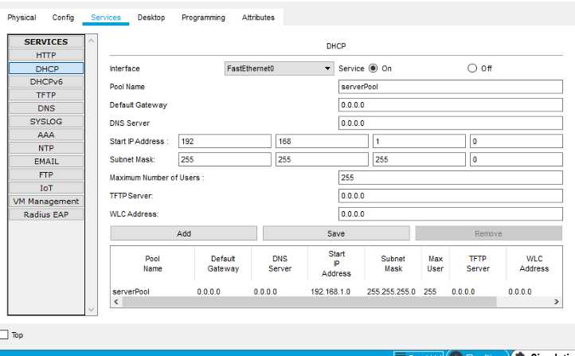The height and width of the screenshot is (356, 575).
Task: Edit Start IP third octet 1
Action: point(419,141)
